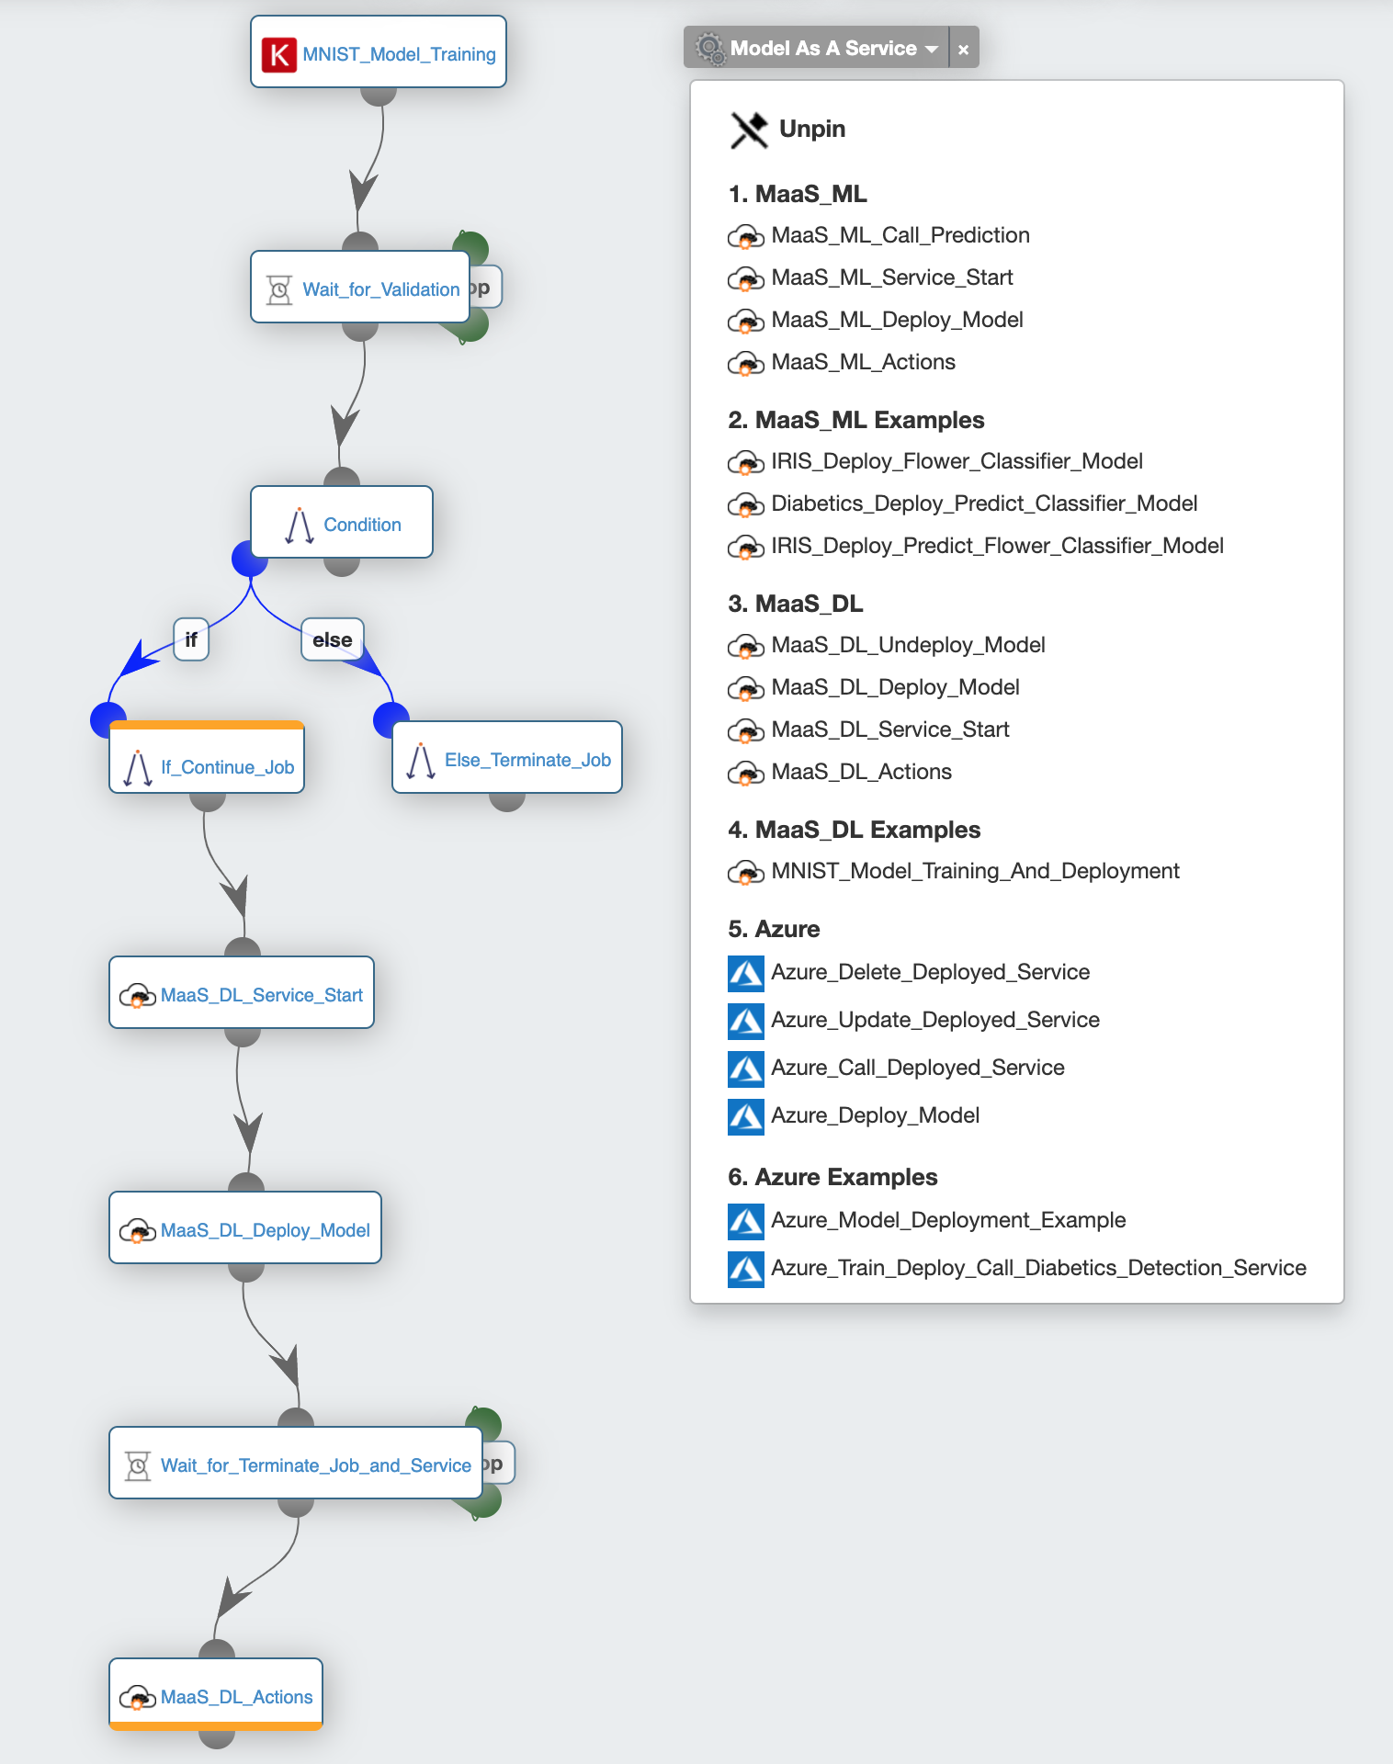Click the cloud icon beside MaaS_ML_Deploy_Model
Viewport: 1393px width, 1764px height.
click(x=745, y=322)
